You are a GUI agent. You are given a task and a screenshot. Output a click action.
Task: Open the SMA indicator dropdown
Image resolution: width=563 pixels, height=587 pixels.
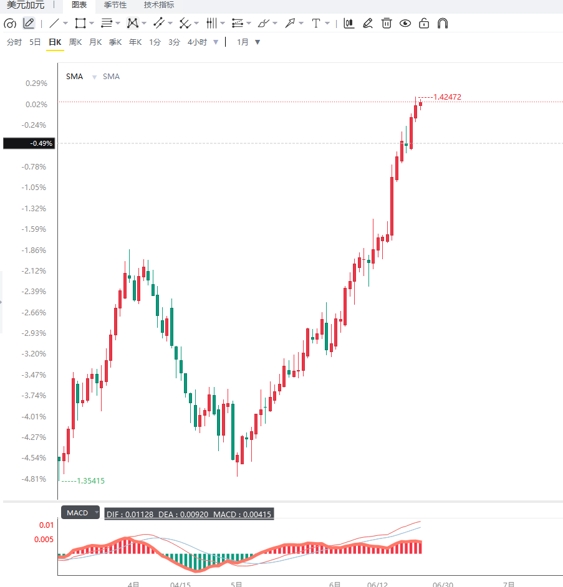94,77
